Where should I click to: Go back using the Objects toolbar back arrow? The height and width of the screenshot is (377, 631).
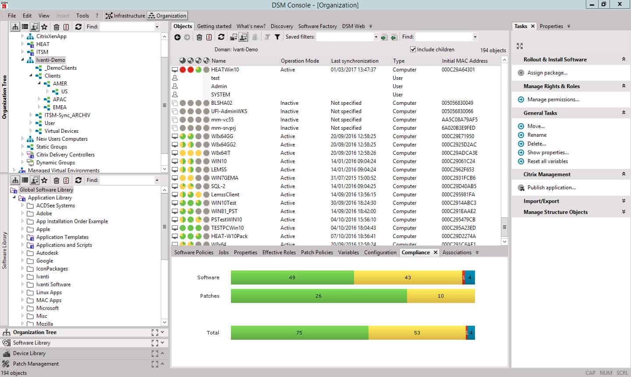[177, 37]
